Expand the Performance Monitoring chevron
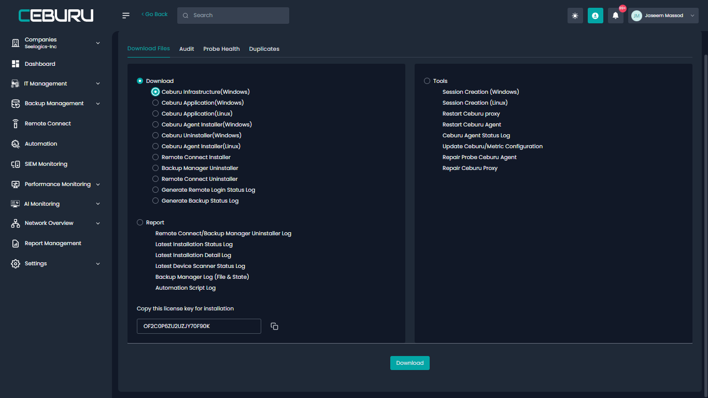Viewport: 708px width, 398px height. (x=98, y=184)
